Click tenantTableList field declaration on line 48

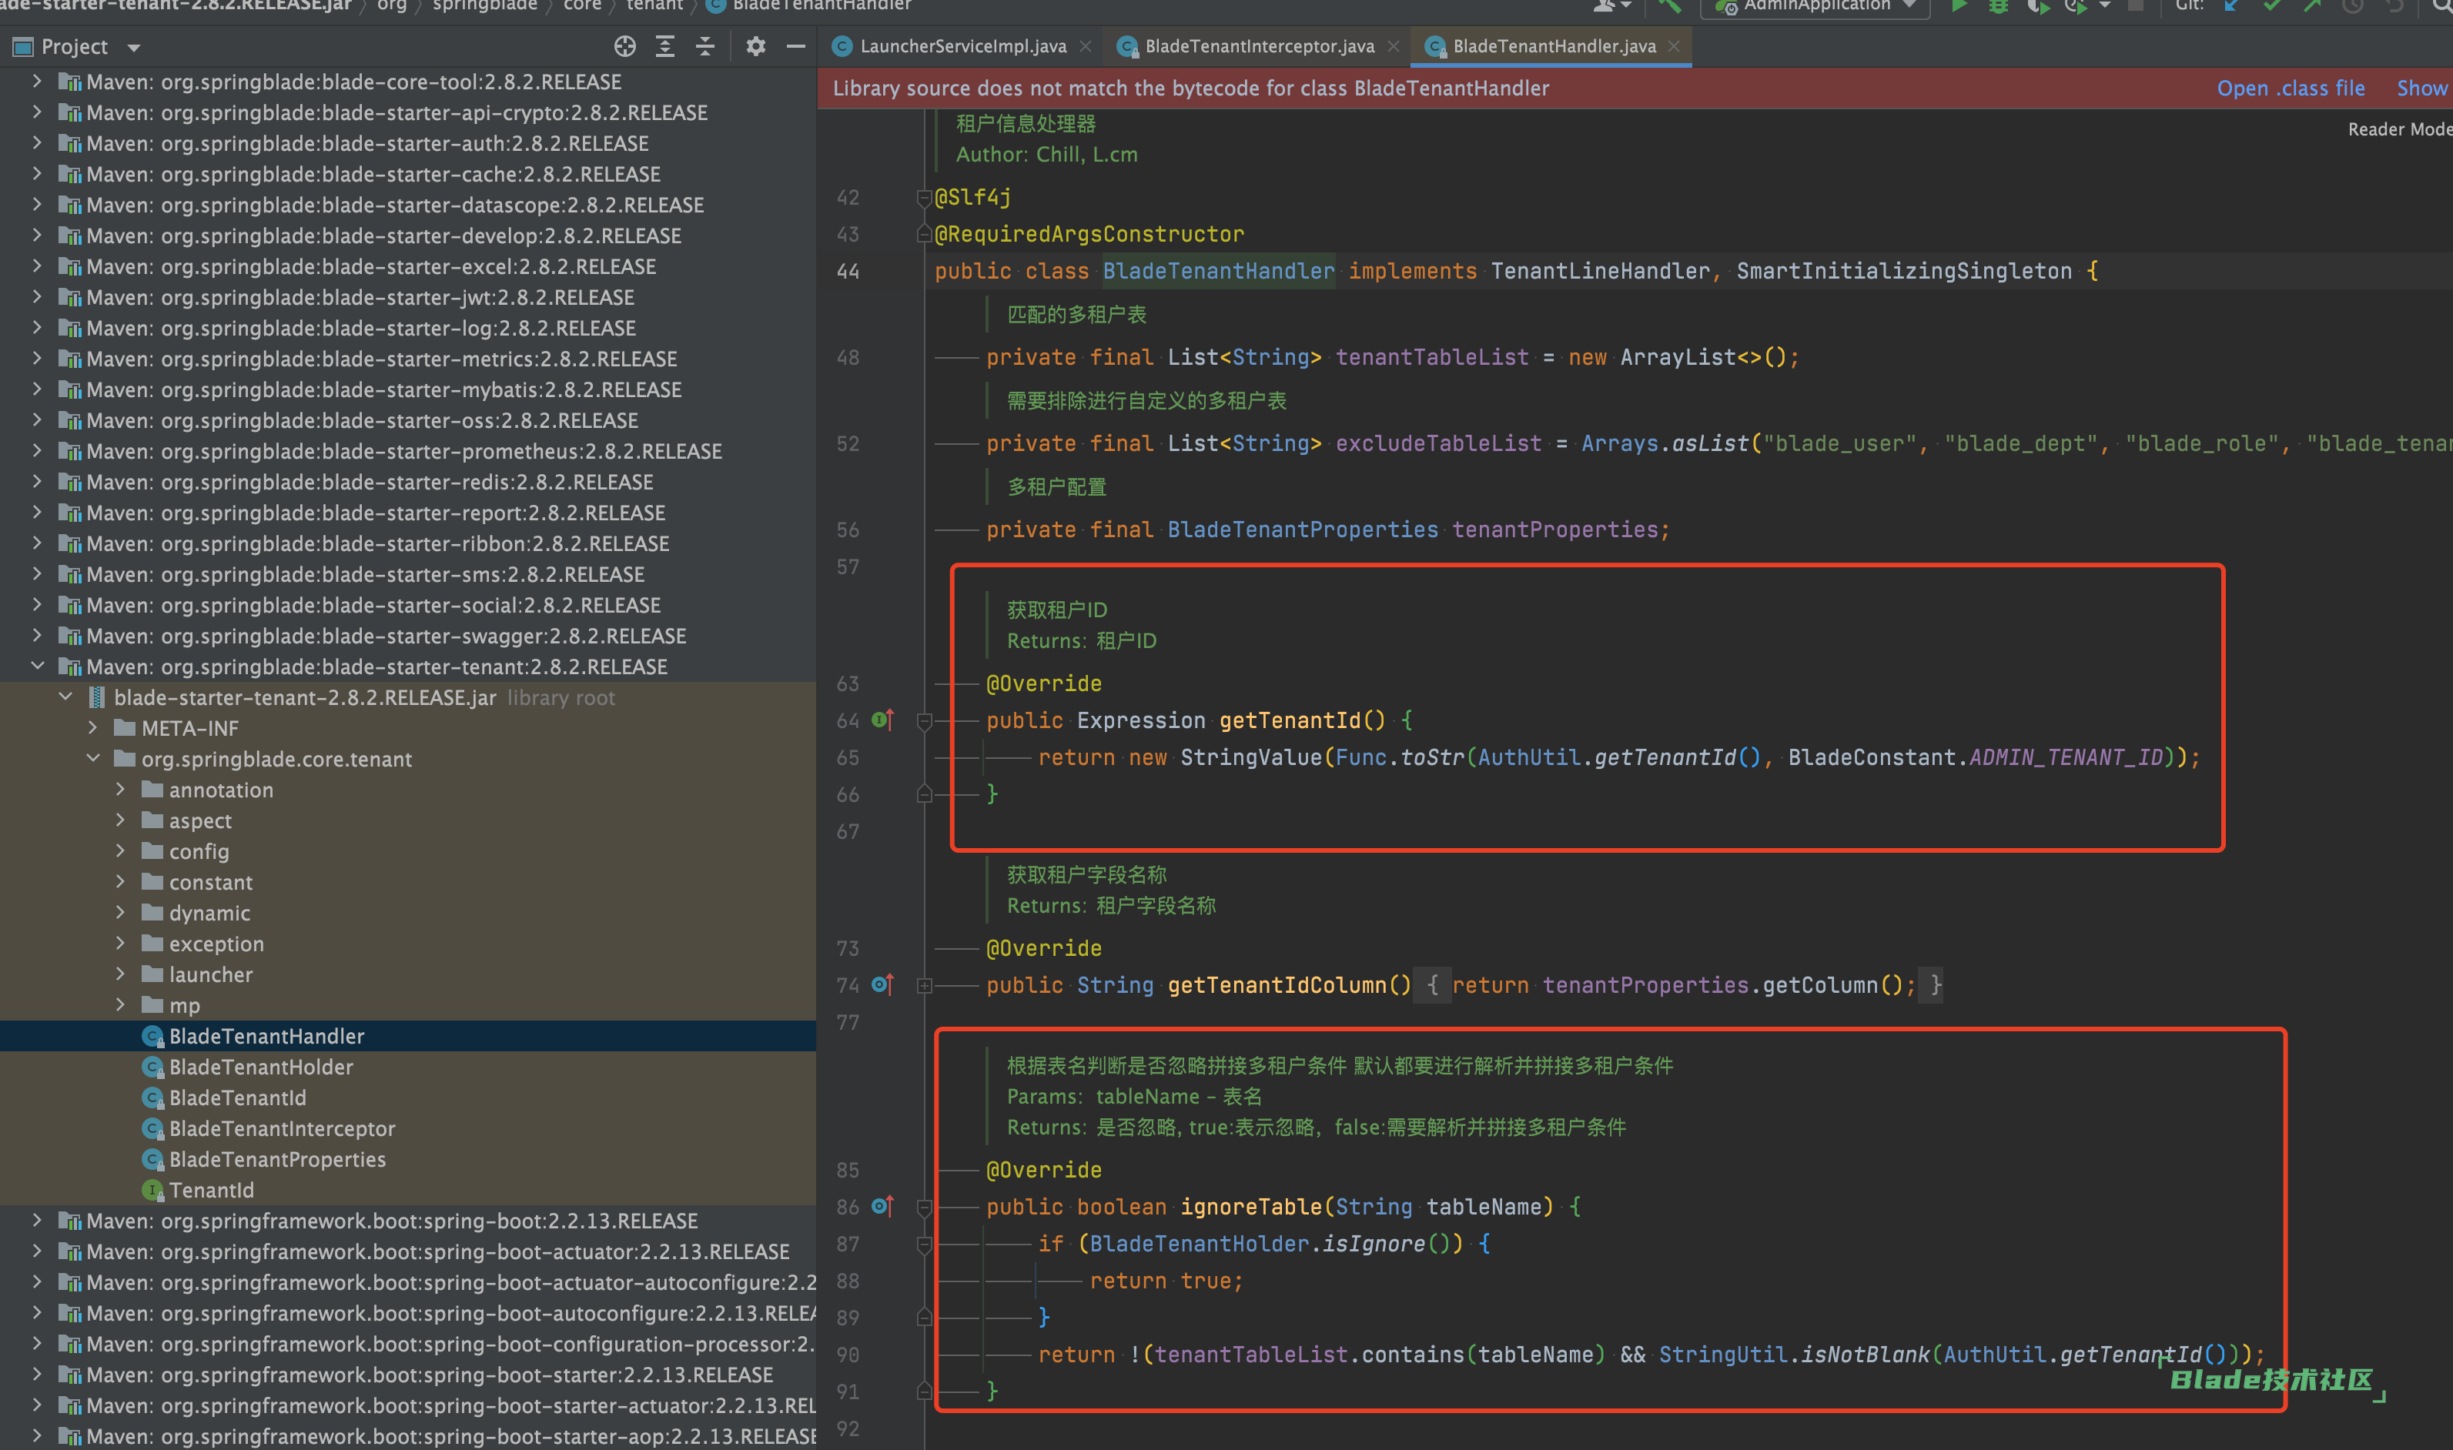(x=1432, y=358)
